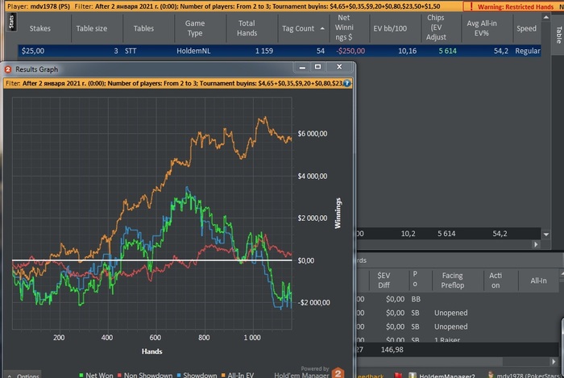Sort by the Tables column header

click(x=143, y=28)
